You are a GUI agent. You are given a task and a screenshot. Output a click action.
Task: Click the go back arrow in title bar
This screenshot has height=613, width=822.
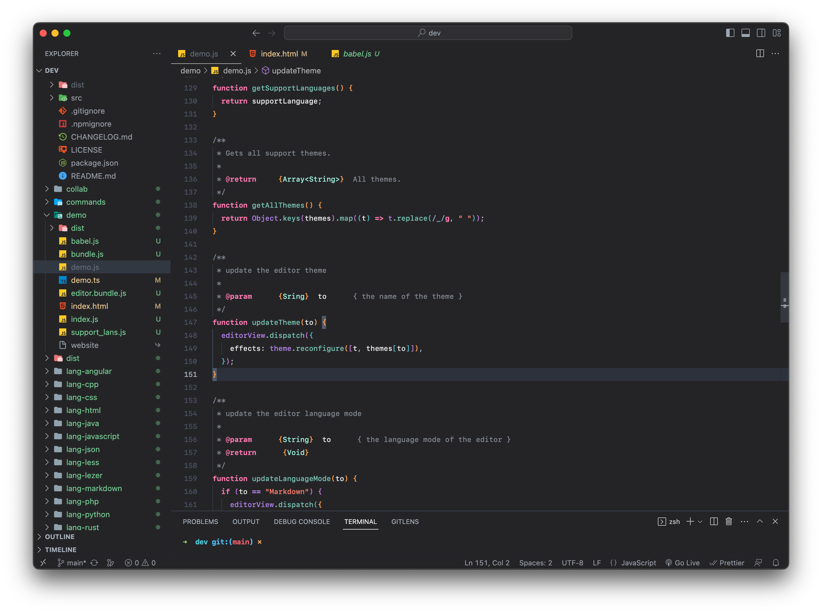(x=256, y=33)
